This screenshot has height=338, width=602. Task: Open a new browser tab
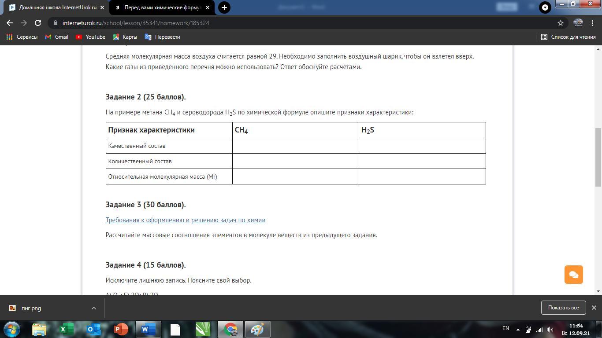click(x=224, y=7)
